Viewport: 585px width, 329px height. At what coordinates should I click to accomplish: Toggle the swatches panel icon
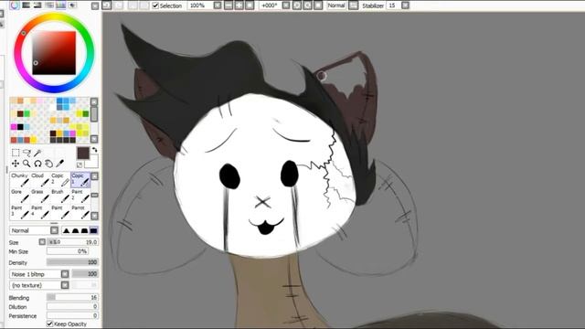pyautogui.click(x=60, y=5)
